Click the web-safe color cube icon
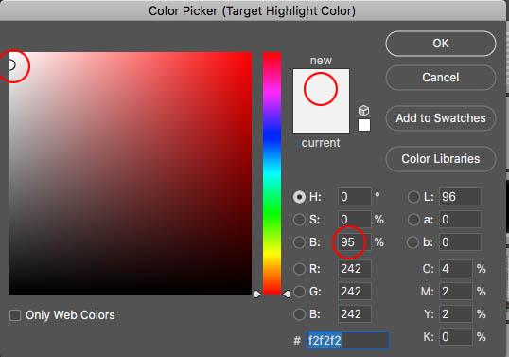The width and height of the screenshot is (509, 357). click(363, 111)
